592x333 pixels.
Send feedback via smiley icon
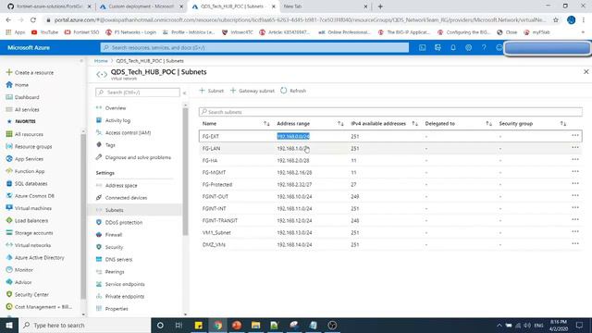499,47
